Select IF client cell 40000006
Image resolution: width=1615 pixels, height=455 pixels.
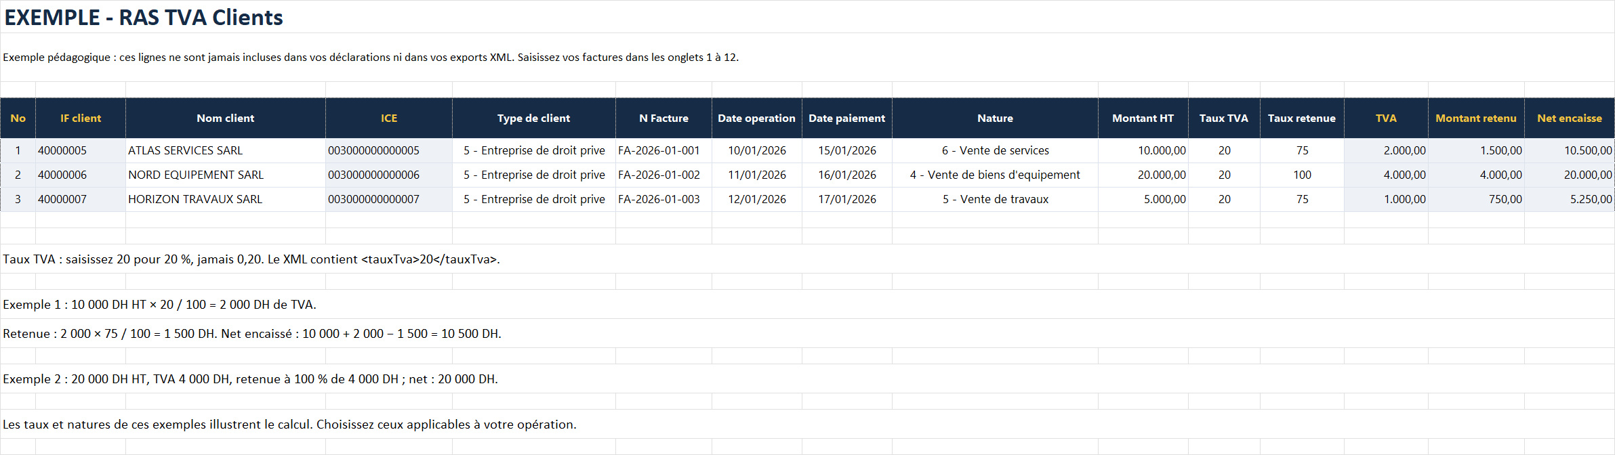point(81,175)
